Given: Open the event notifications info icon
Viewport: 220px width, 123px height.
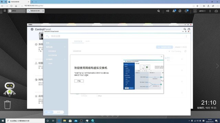Looking at the screenshot, I should pos(186,11).
